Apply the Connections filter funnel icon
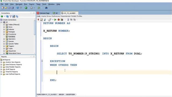The height and width of the screenshot is (97, 172). 10,16
